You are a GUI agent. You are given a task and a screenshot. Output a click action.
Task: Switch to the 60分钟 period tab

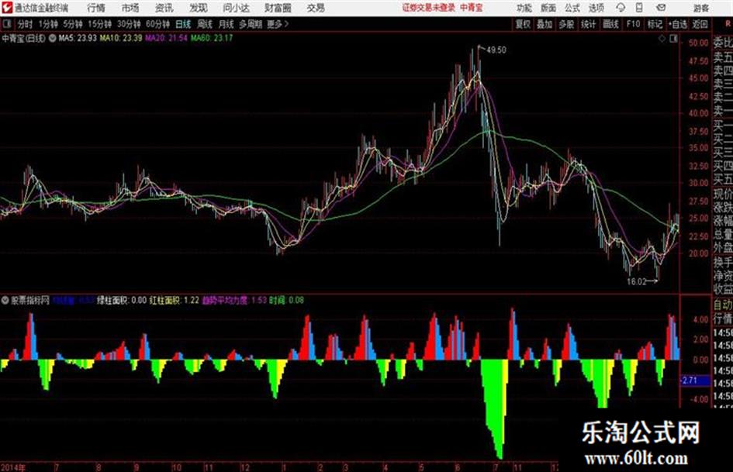[158, 24]
